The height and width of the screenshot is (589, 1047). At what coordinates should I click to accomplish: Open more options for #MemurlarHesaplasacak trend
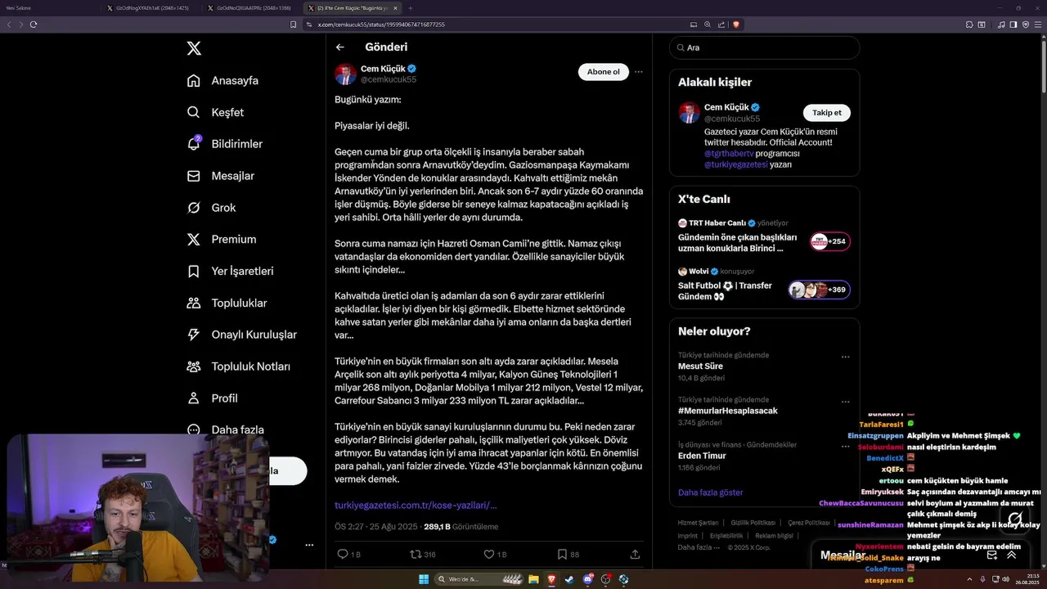click(x=846, y=401)
